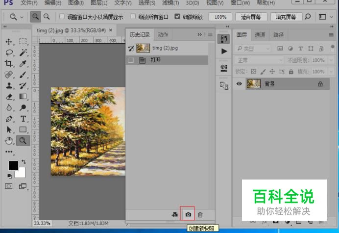
Task: Select the Clone Stamp tool
Action: [9, 86]
